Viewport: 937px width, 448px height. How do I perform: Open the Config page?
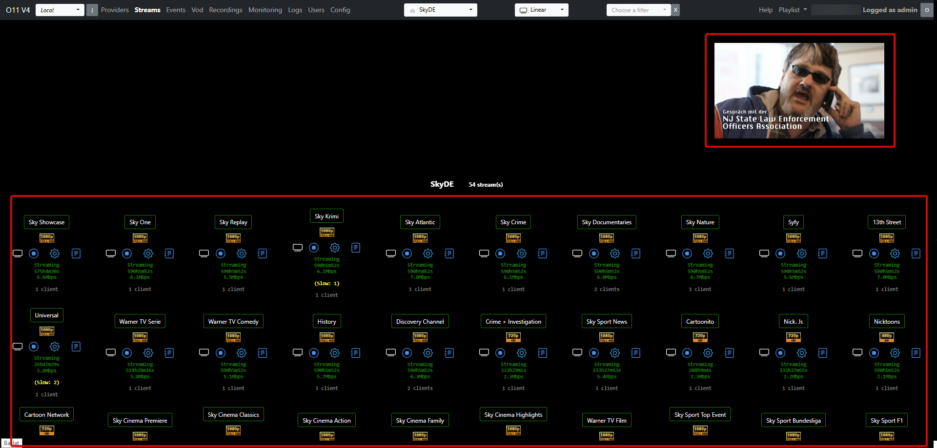click(x=340, y=10)
